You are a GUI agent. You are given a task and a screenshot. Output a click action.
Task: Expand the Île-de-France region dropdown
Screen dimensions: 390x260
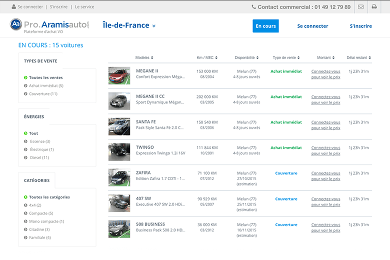coord(129,25)
